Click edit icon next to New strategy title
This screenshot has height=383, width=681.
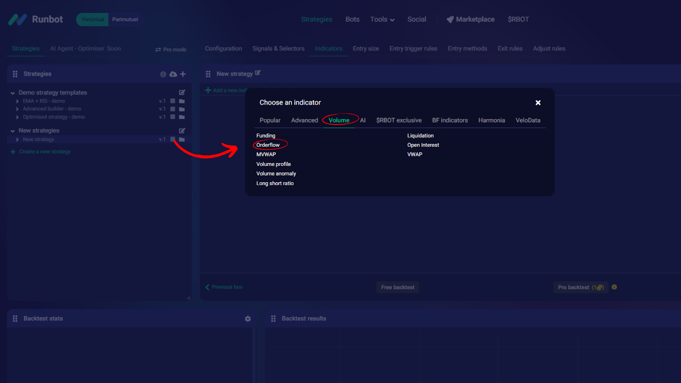point(258,73)
